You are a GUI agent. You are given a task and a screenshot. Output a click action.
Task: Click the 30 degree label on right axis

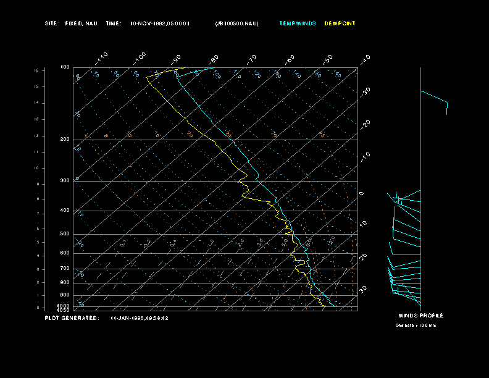click(363, 288)
